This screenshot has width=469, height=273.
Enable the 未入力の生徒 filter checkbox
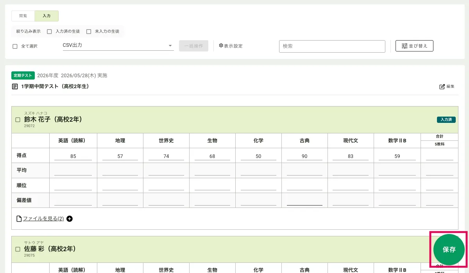coord(89,32)
